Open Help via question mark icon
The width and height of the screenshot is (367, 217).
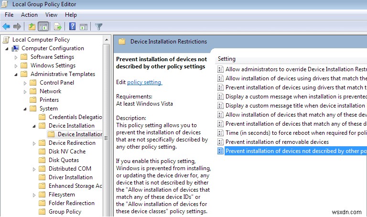(72, 26)
